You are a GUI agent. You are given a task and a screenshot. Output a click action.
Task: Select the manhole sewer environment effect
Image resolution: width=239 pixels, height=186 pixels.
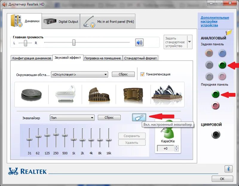click(x=31, y=95)
